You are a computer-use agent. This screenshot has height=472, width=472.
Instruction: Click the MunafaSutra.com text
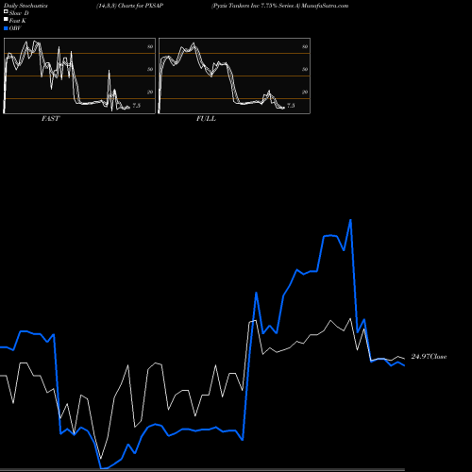coord(325,6)
